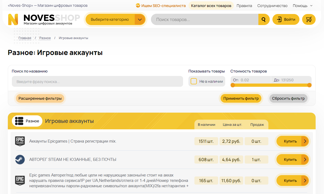Click 'Аккаунты Epicgames | Страна регистрации mix.' title
Image resolution: width=324 pixels, height=194 pixels.
[73, 141]
